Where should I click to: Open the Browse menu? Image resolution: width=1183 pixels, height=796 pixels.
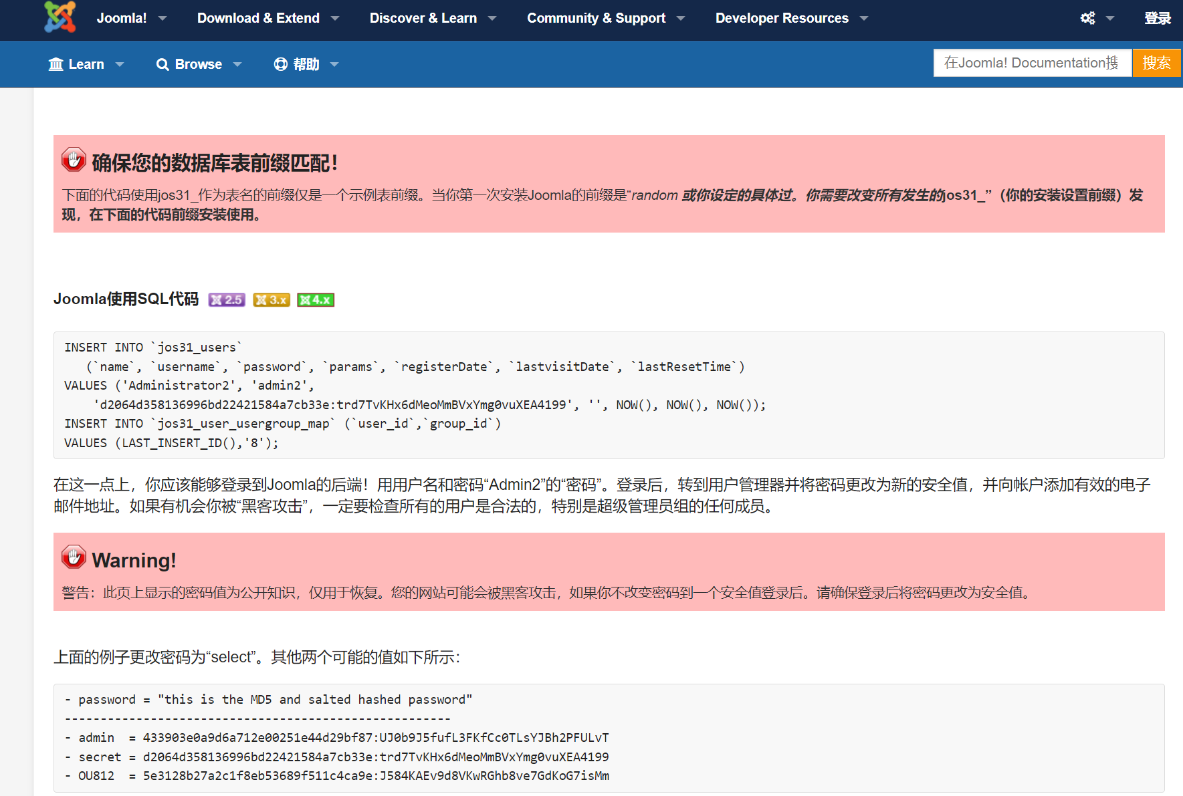pos(199,64)
